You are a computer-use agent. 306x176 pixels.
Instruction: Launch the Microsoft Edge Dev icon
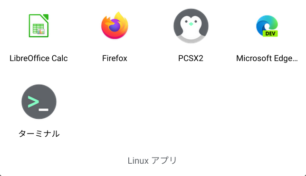pos(267,26)
